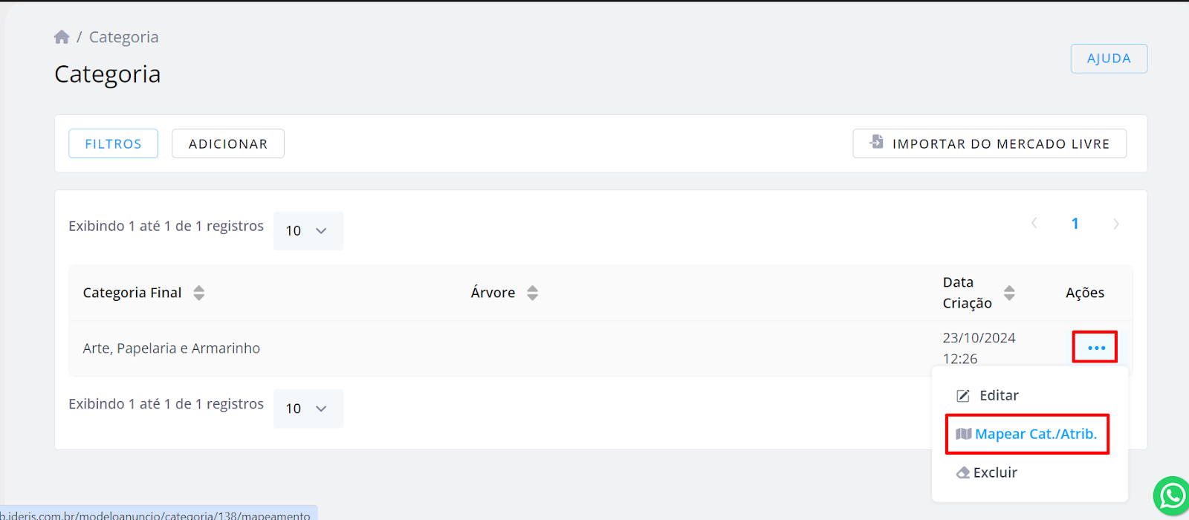1189x520 pixels.
Task: Click the Editar pencil icon
Action: tap(963, 396)
